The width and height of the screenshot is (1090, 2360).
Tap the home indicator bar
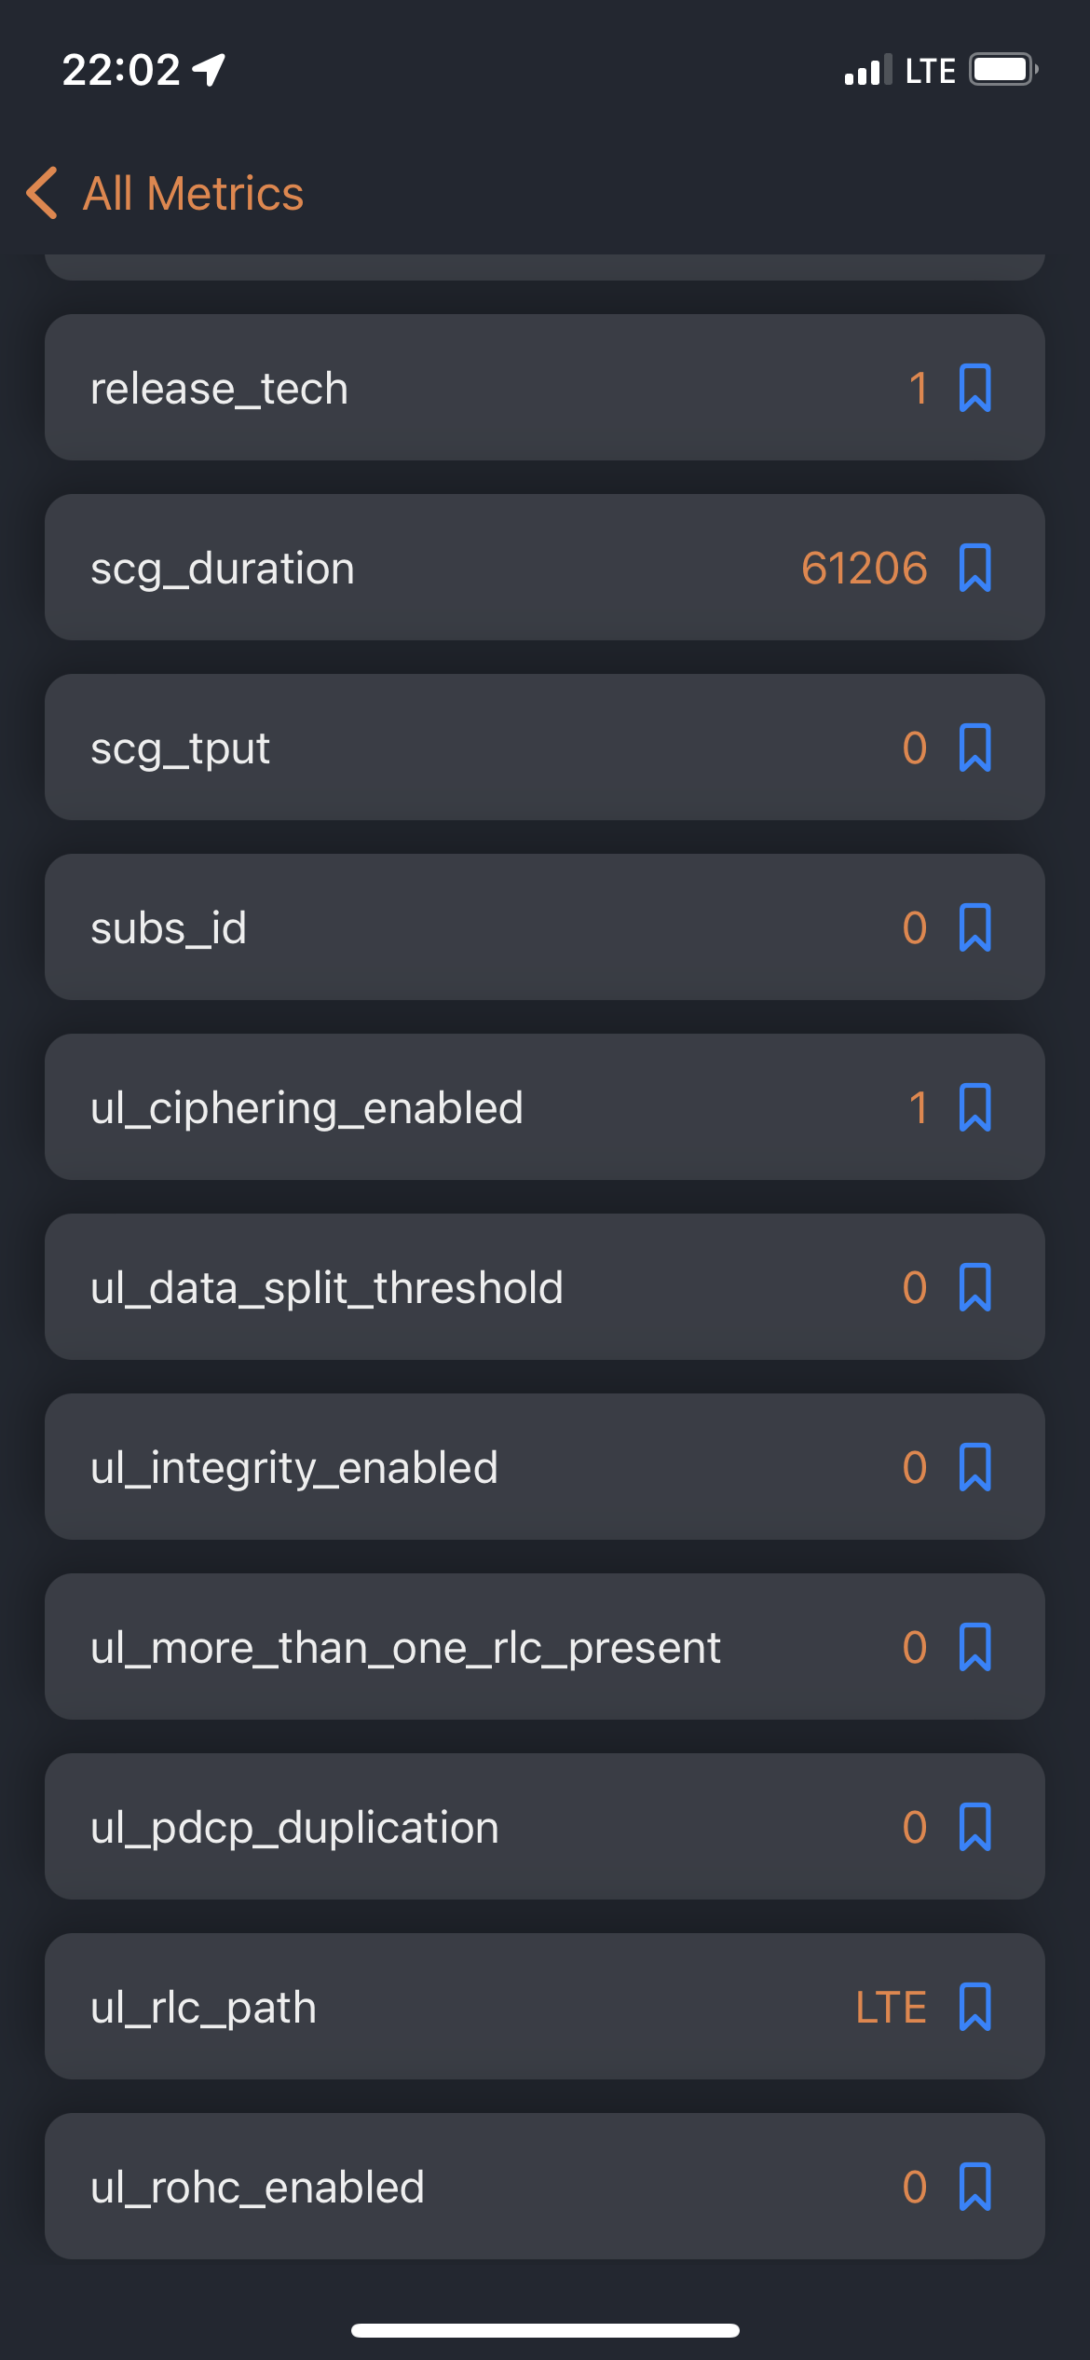pos(545,2330)
